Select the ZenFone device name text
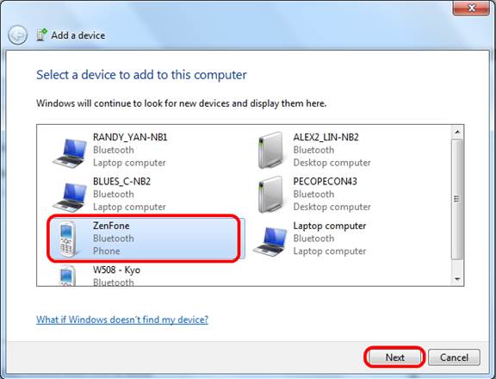Screen dimensions: 496x379 click(x=111, y=226)
